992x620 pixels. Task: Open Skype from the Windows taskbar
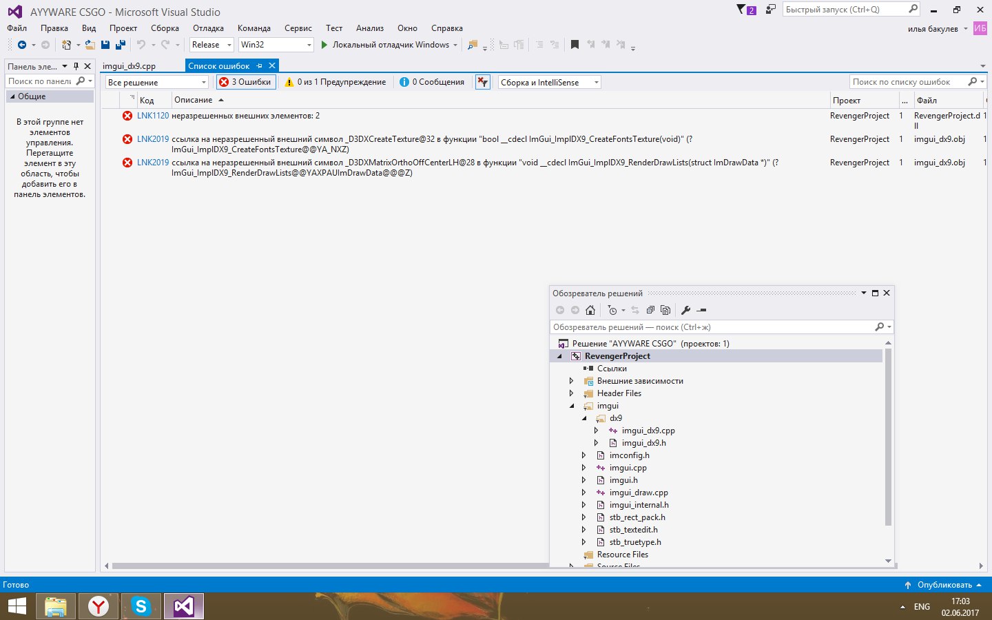pos(141,606)
